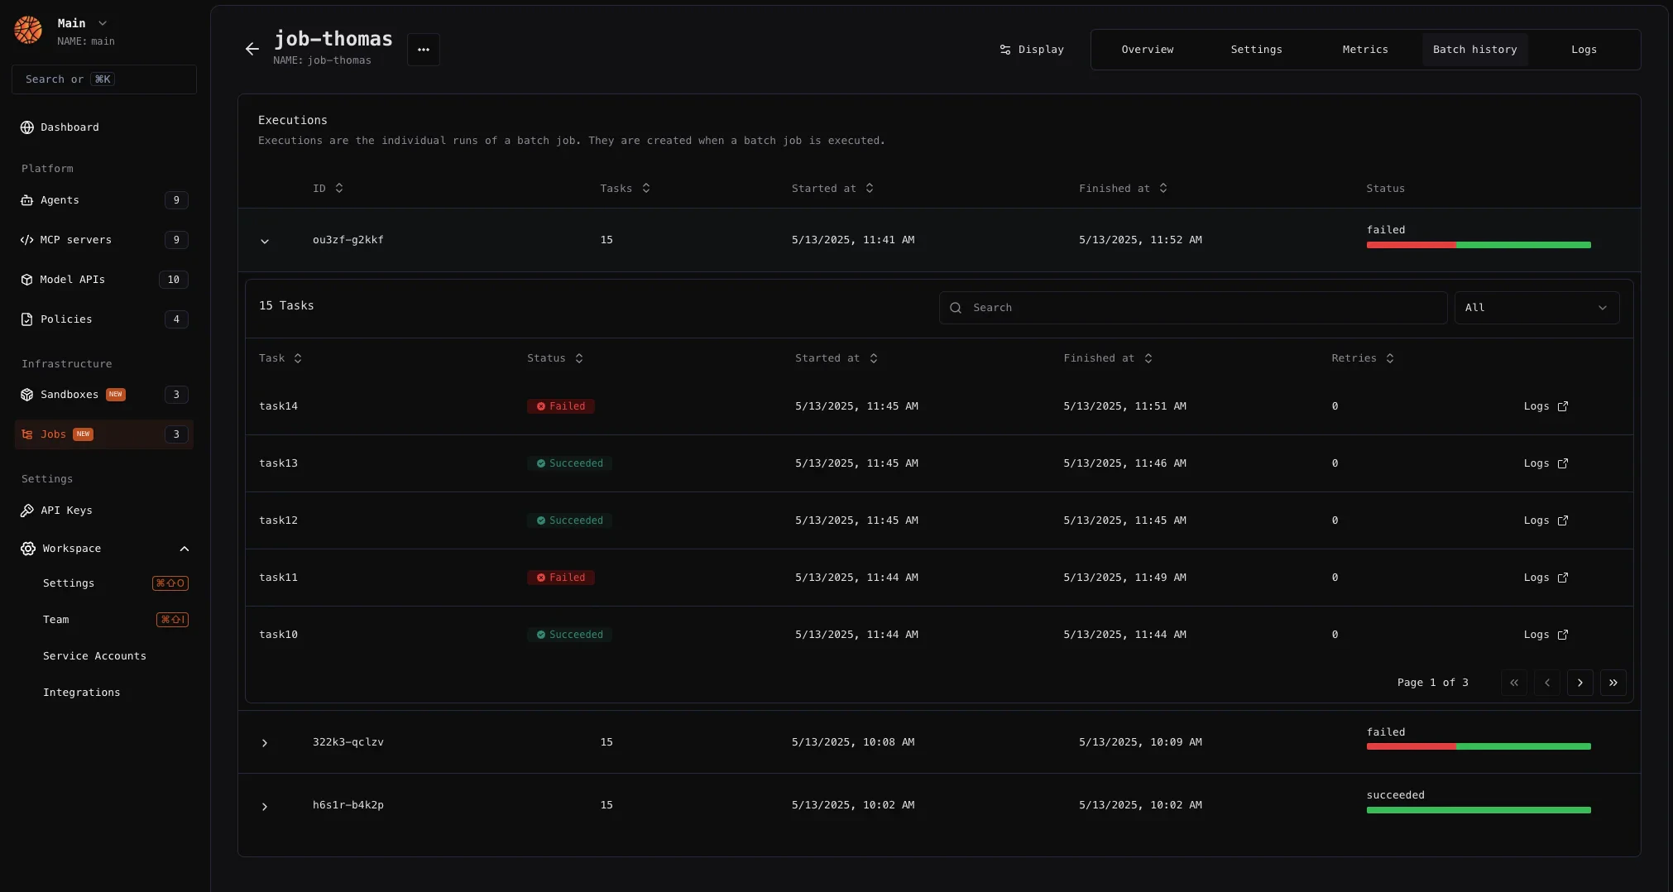Open API Keys settings
Image resolution: width=1673 pixels, height=892 pixels.
click(x=104, y=511)
